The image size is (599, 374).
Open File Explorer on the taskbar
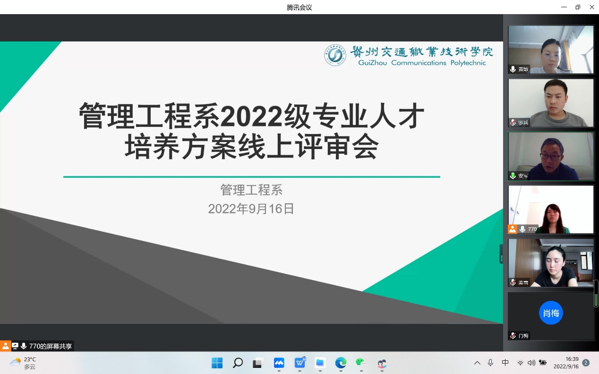pyautogui.click(x=320, y=363)
